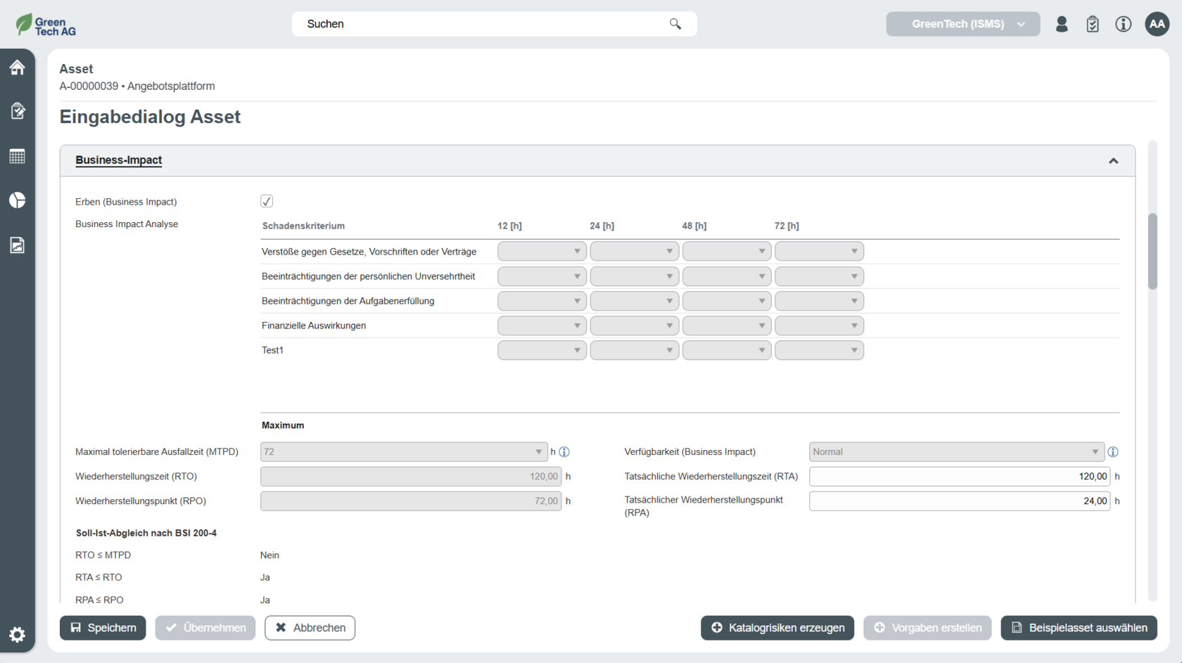This screenshot has width=1182, height=663.
Task: Open the table grid view in sidebar
Action: tap(18, 156)
